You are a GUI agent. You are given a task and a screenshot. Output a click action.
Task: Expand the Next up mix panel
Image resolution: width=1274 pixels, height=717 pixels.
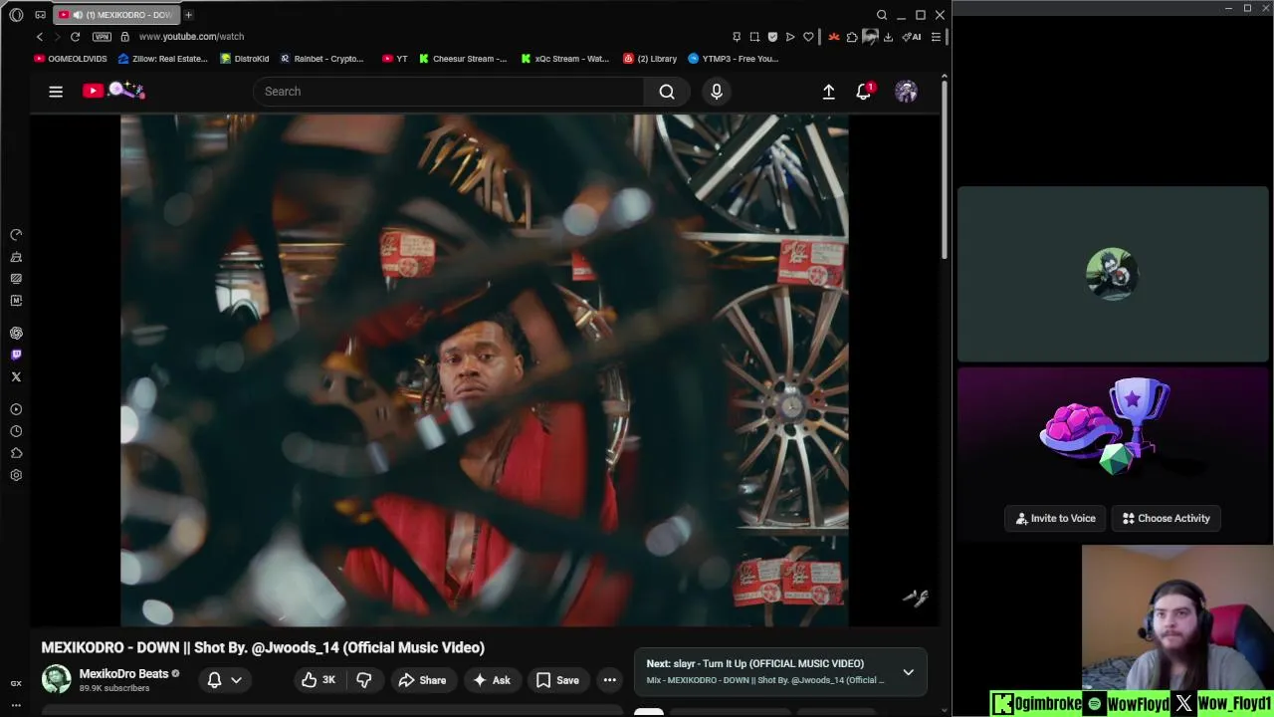point(908,672)
